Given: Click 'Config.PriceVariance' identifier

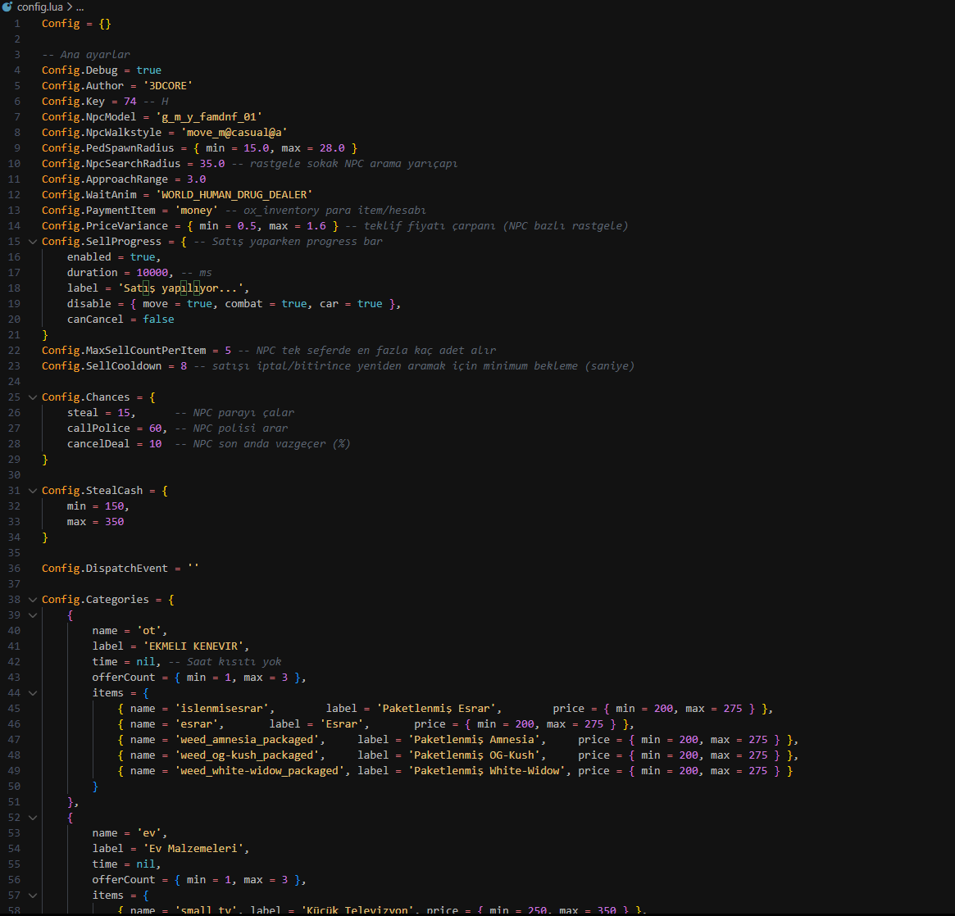Looking at the screenshot, I should [x=105, y=226].
